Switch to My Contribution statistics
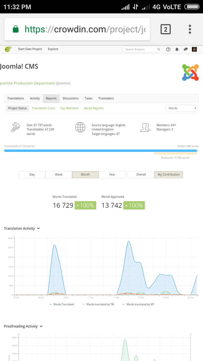Image resolution: width=203 pixels, height=361 pixels. [x=169, y=174]
